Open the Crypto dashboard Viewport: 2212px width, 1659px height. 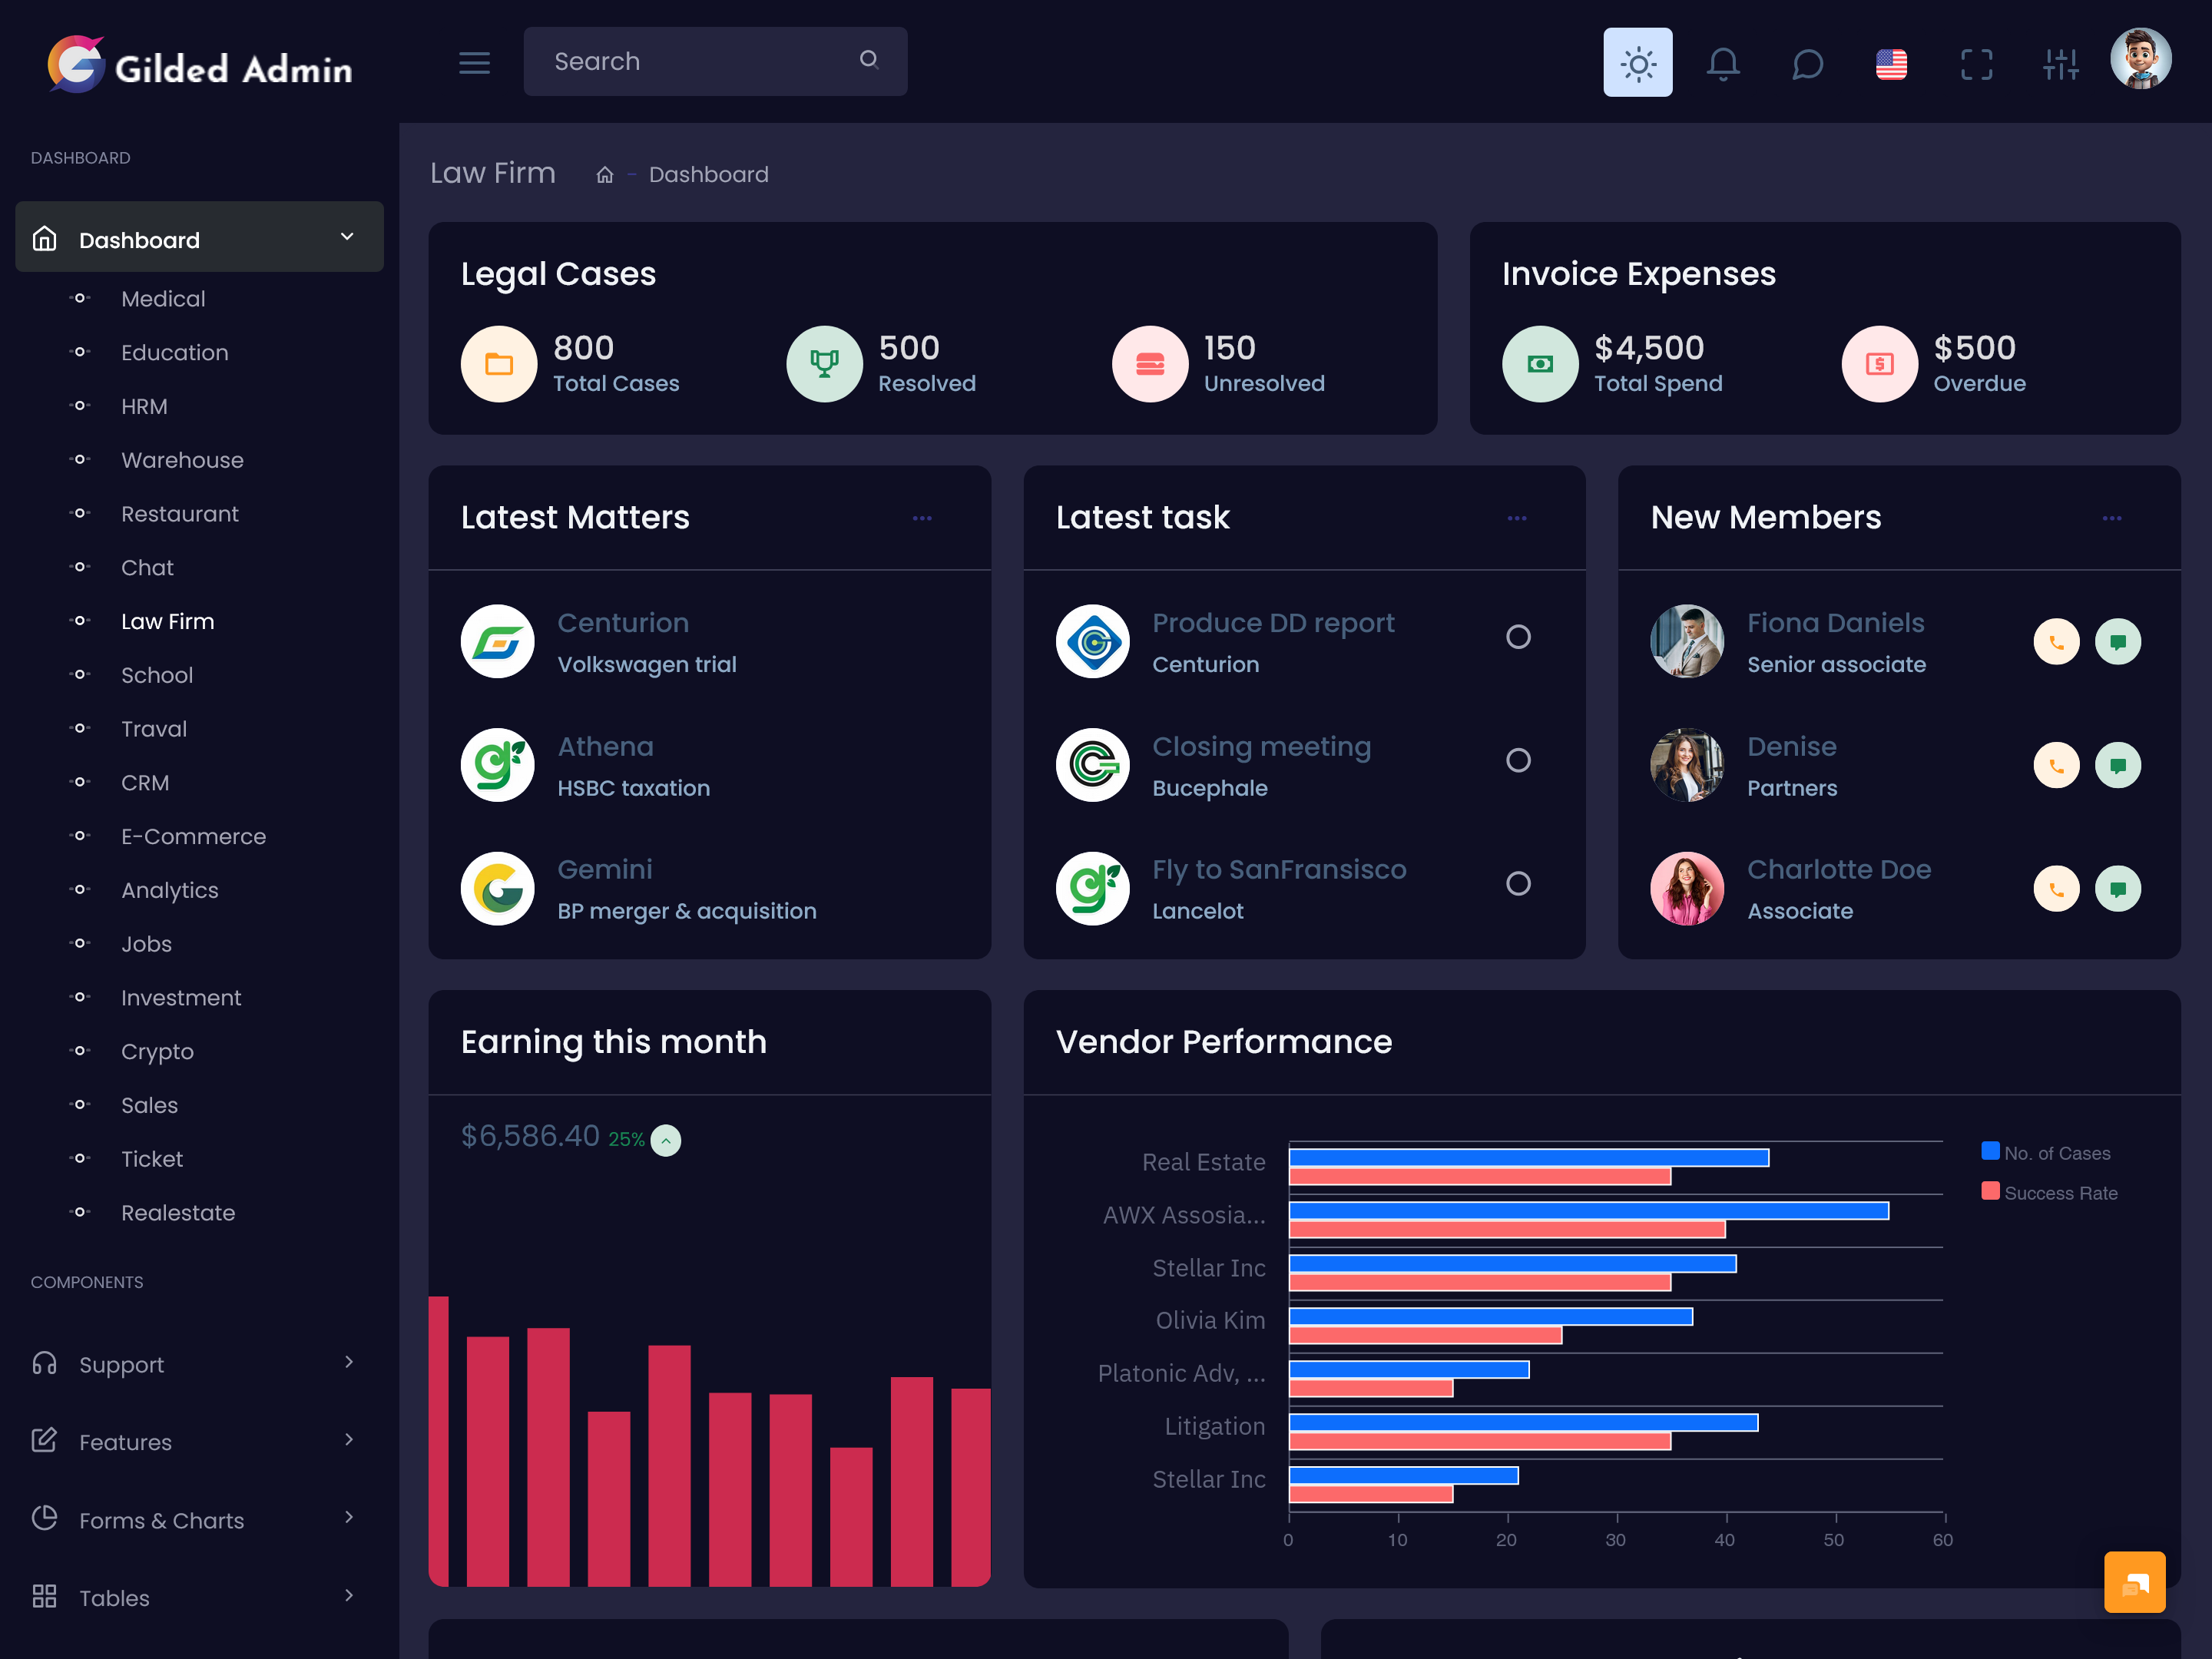pyautogui.click(x=157, y=1052)
